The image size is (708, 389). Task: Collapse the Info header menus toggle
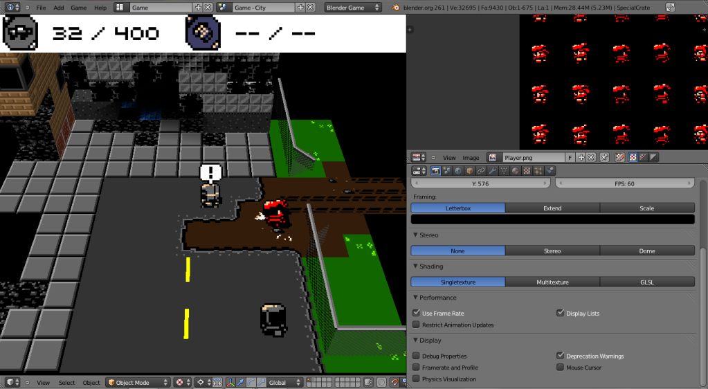27,8
